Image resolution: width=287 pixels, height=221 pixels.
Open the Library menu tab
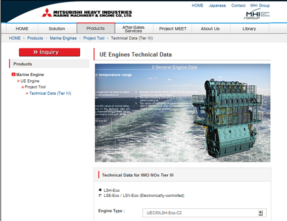[249, 29]
